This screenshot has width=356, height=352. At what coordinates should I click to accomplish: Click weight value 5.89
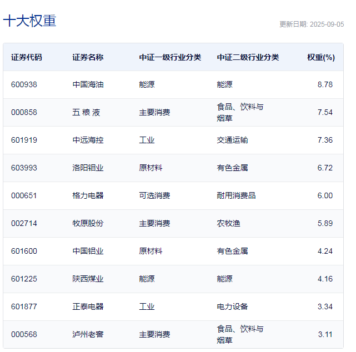(x=325, y=223)
